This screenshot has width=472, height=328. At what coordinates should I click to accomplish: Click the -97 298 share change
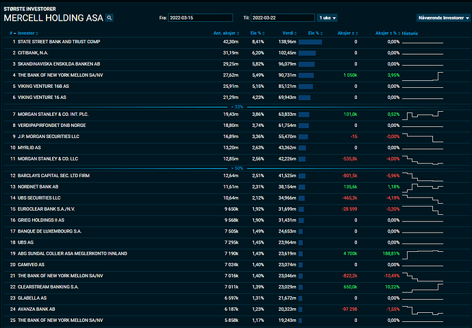(349, 309)
